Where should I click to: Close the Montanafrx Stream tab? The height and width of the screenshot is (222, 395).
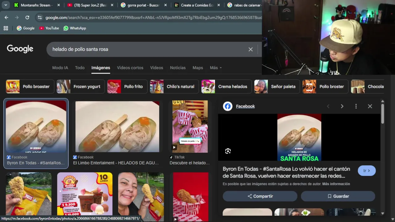(59, 5)
